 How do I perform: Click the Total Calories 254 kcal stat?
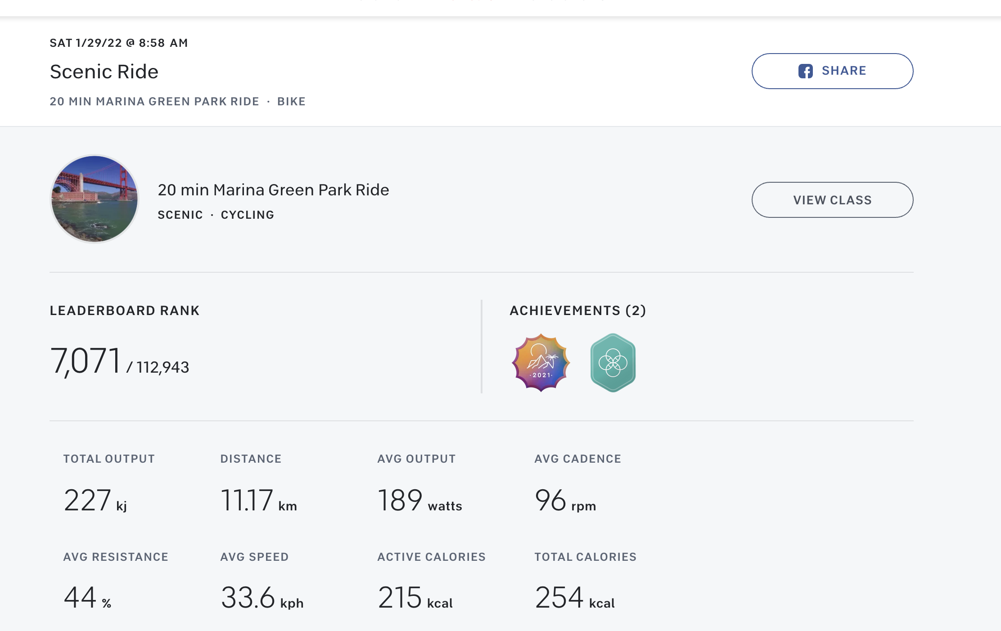(574, 598)
